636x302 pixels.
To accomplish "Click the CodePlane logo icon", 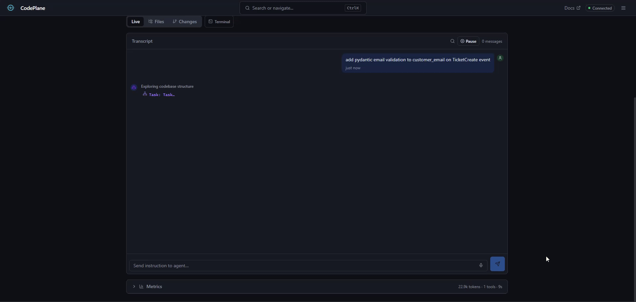I will click(x=11, y=8).
